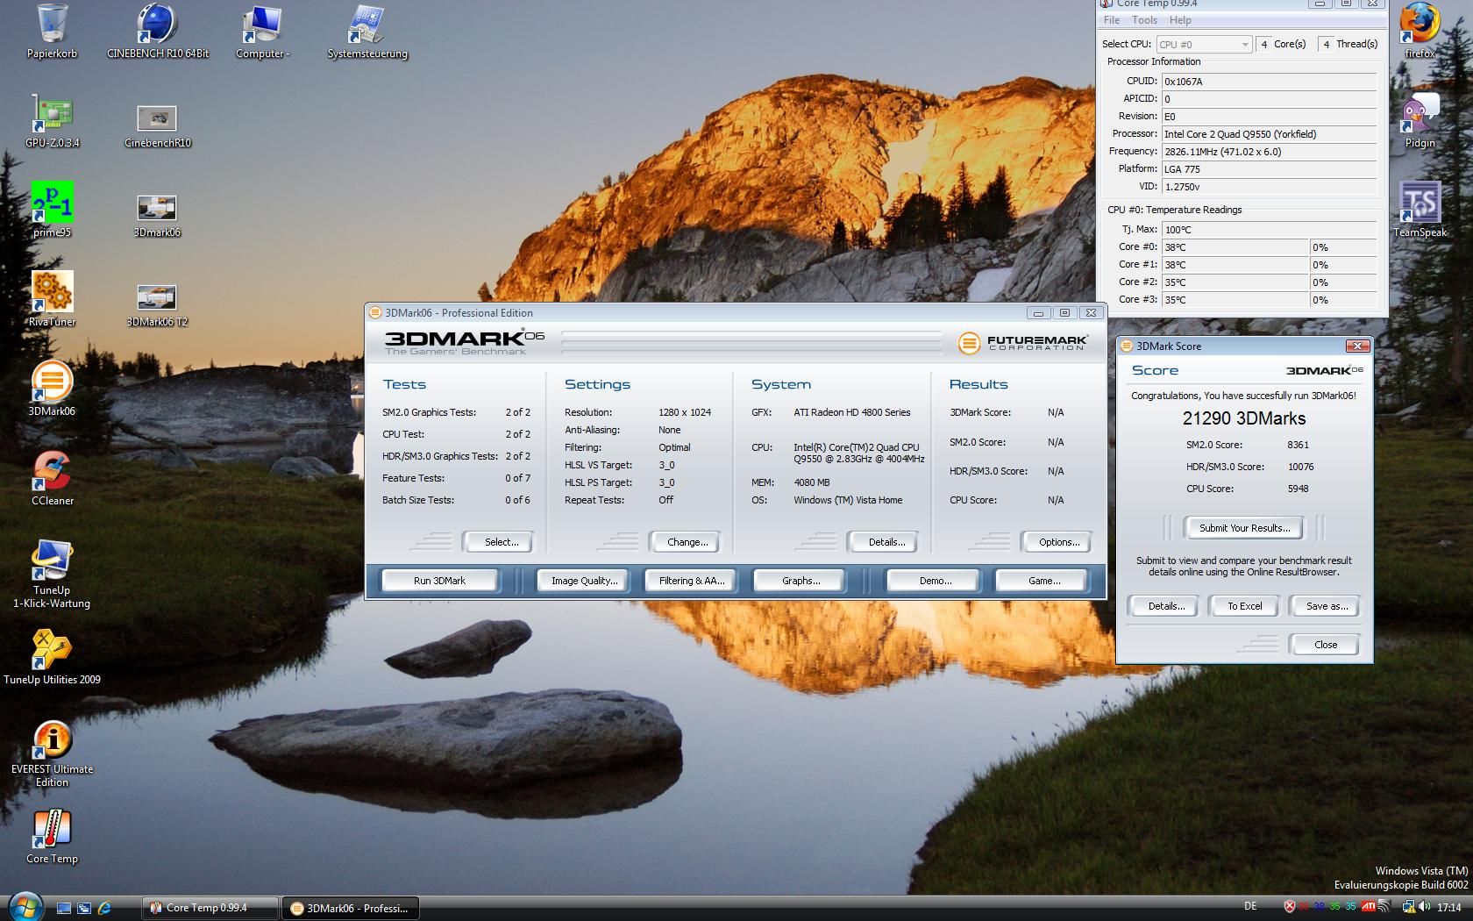1473x921 pixels.
Task: Expand the Select CPU dropdown
Action: pos(1204,44)
